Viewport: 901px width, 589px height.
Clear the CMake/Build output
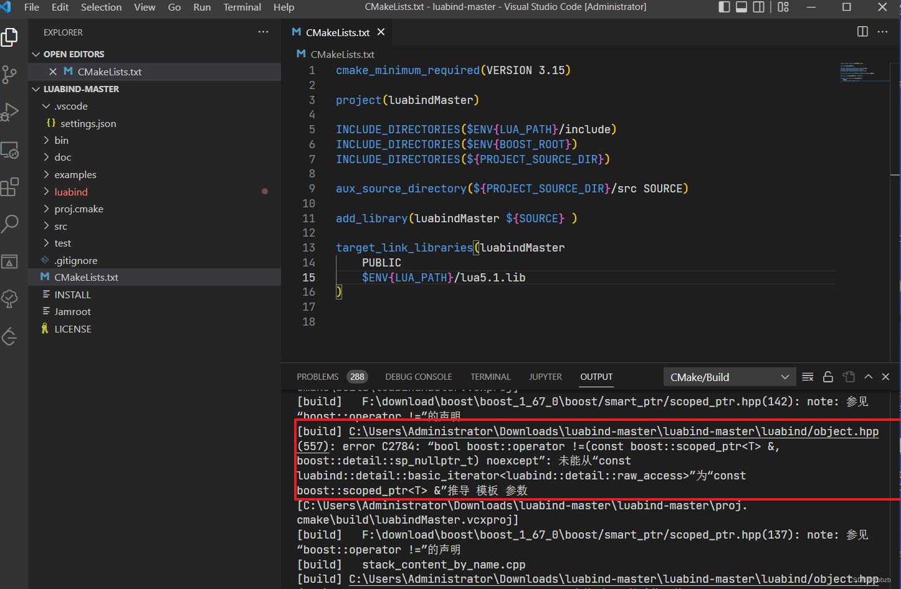point(808,377)
